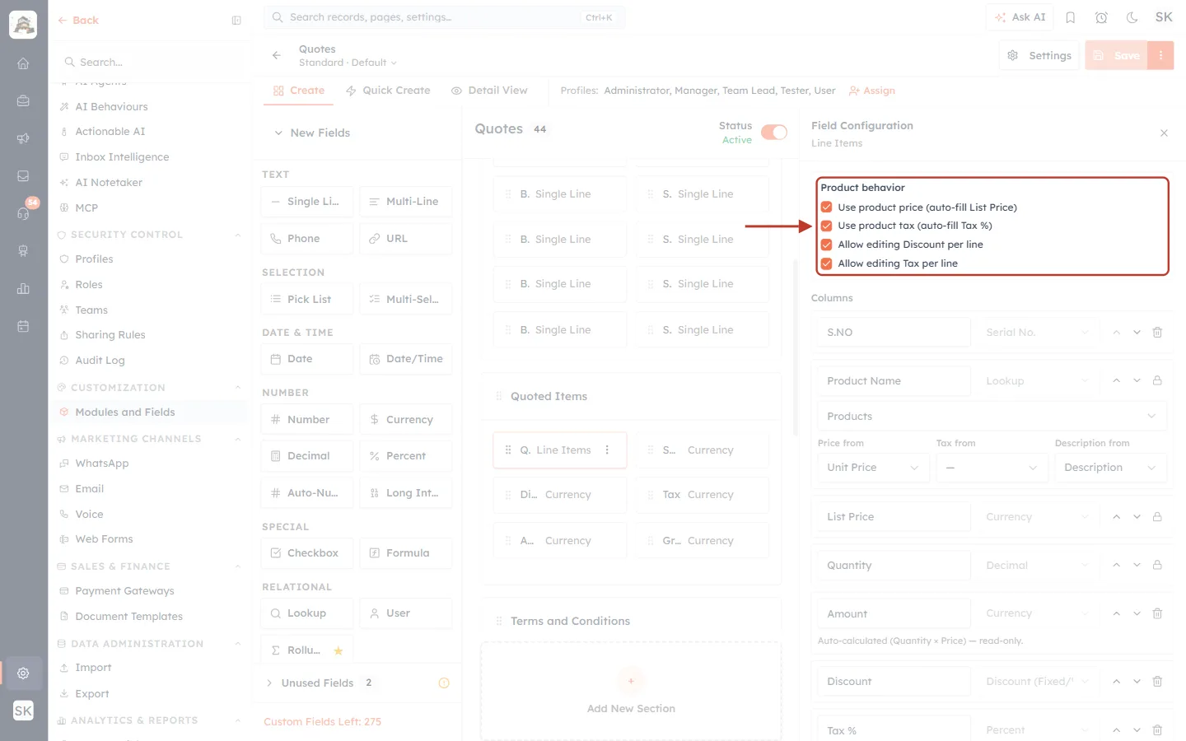The width and height of the screenshot is (1186, 741).
Task: Collapse the New Fields section
Action: [x=278, y=133]
